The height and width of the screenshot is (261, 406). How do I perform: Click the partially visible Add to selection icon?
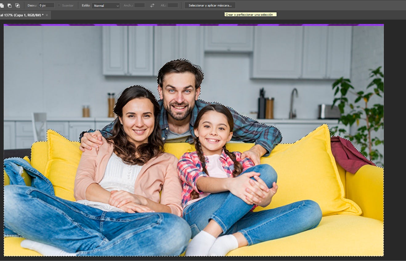click(2, 6)
